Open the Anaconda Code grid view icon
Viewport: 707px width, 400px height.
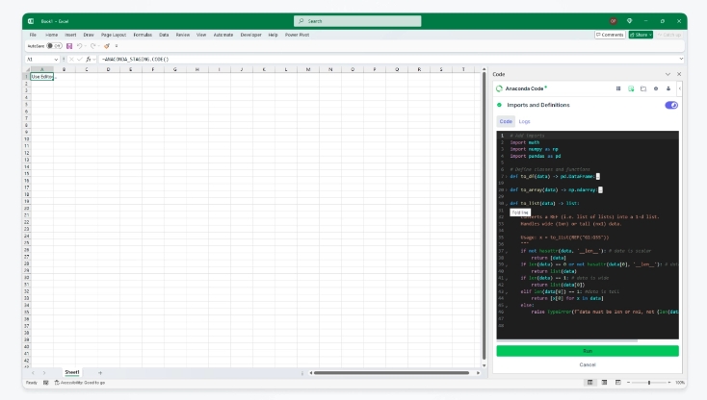(618, 88)
